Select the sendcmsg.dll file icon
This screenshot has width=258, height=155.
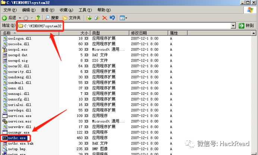pyautogui.click(x=5, y=77)
